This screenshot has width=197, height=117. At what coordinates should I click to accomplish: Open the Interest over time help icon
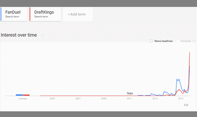click(x=42, y=36)
